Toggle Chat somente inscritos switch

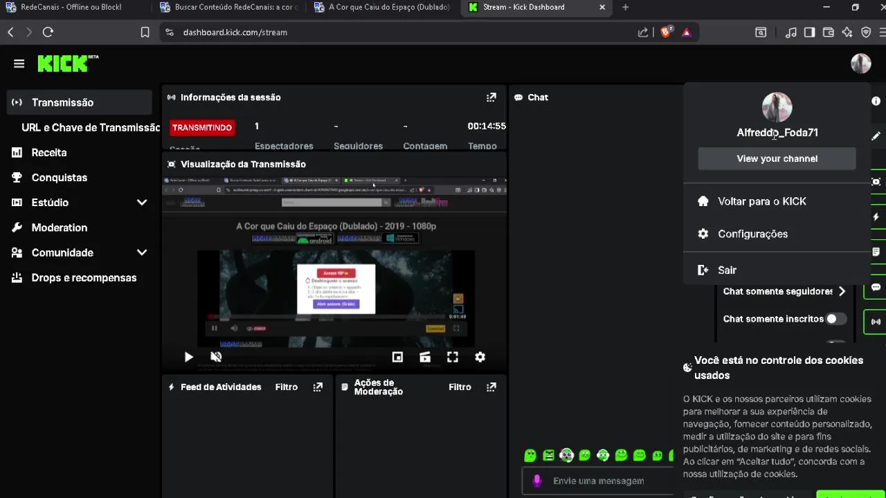[836, 319]
